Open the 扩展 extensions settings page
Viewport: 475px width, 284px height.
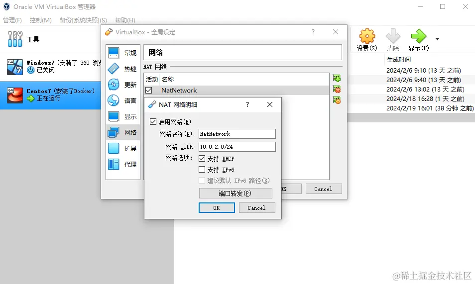122,148
